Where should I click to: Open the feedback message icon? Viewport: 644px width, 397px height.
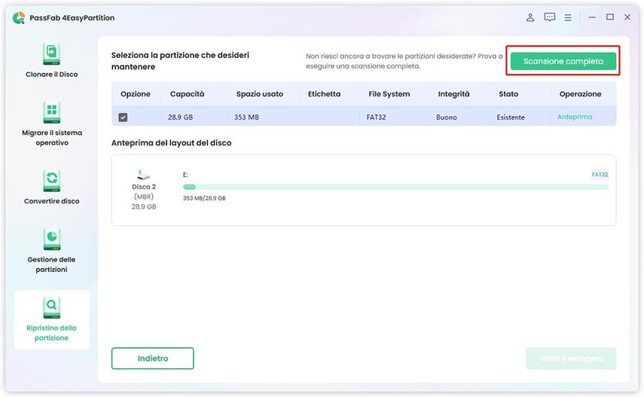coord(549,17)
